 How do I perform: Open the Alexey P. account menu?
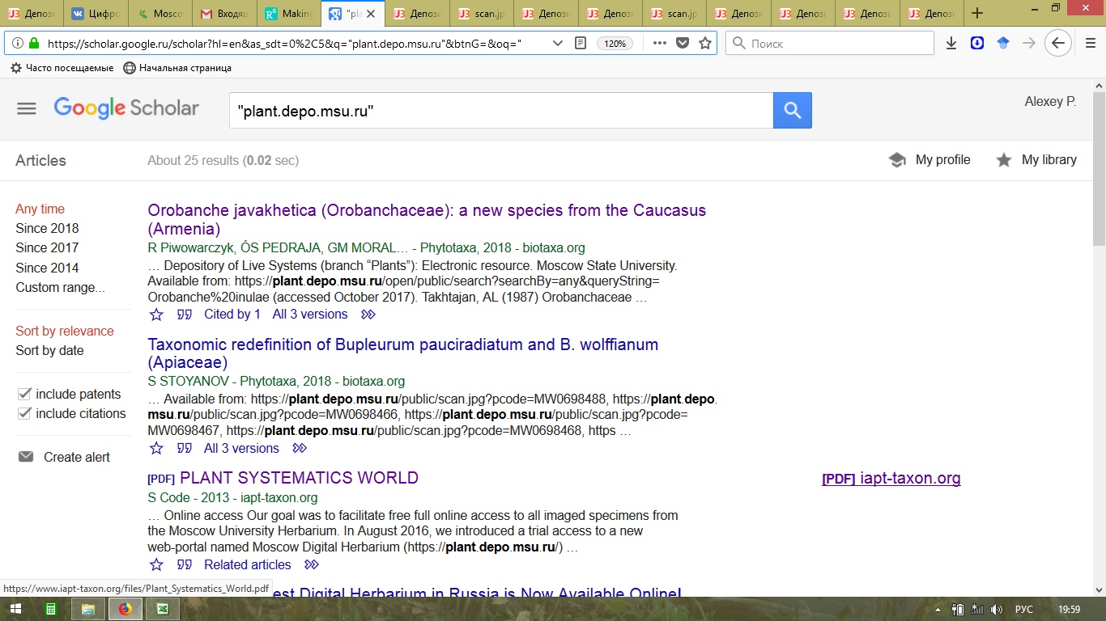(x=1050, y=101)
